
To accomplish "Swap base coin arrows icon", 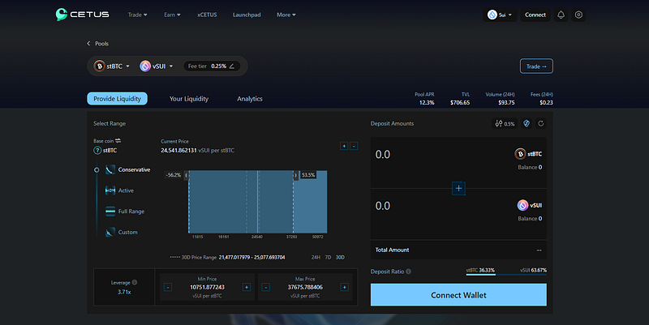I will pyautogui.click(x=118, y=140).
